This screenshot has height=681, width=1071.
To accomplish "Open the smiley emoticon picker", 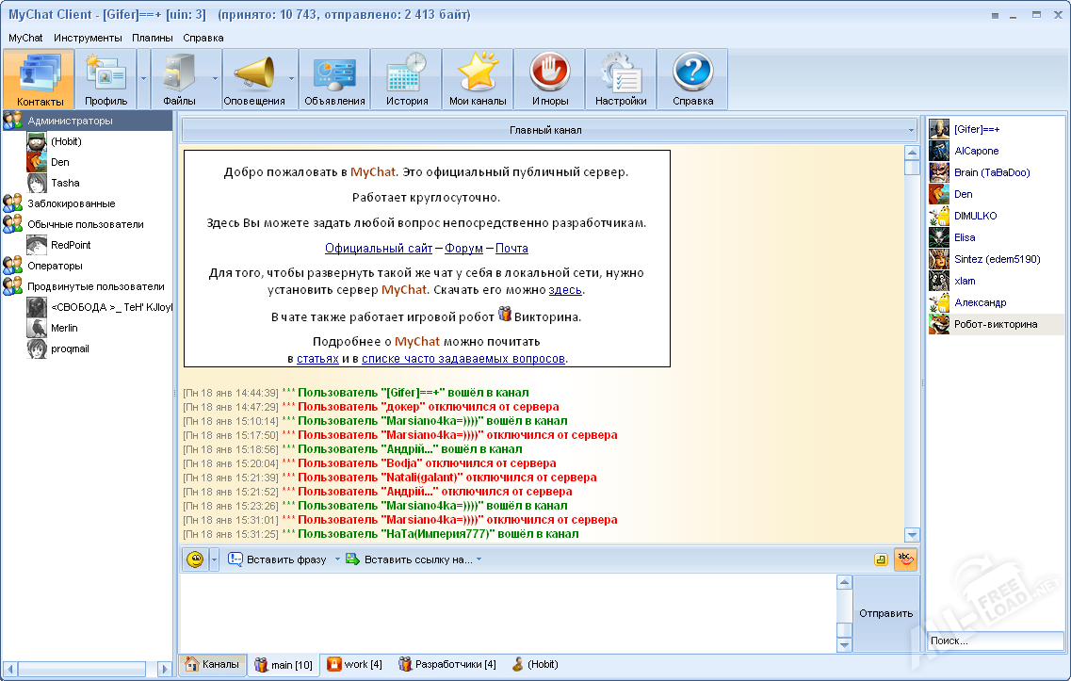I will (x=195, y=559).
